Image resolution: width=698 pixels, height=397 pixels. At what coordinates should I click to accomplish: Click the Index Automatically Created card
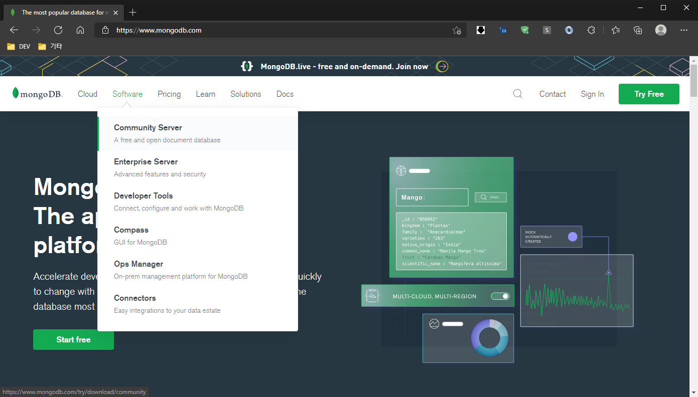[x=551, y=237]
